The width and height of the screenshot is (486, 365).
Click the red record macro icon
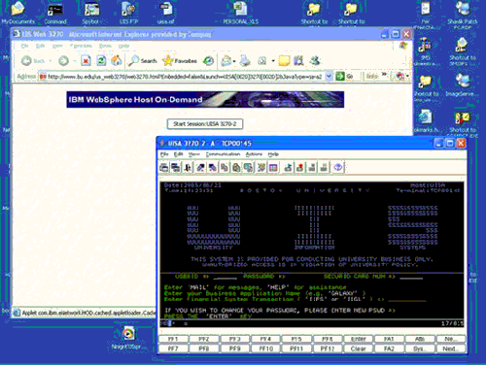coord(300,168)
